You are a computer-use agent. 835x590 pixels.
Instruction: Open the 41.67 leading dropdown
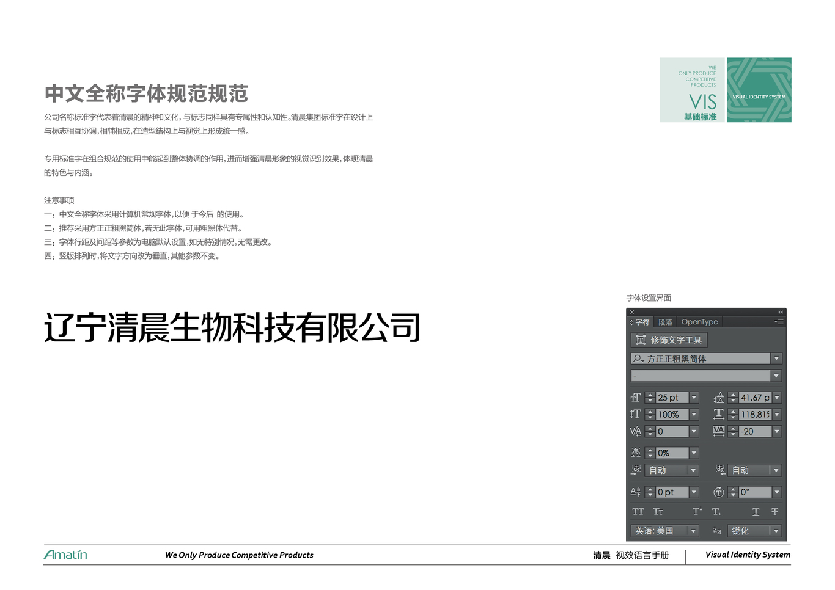tap(777, 398)
